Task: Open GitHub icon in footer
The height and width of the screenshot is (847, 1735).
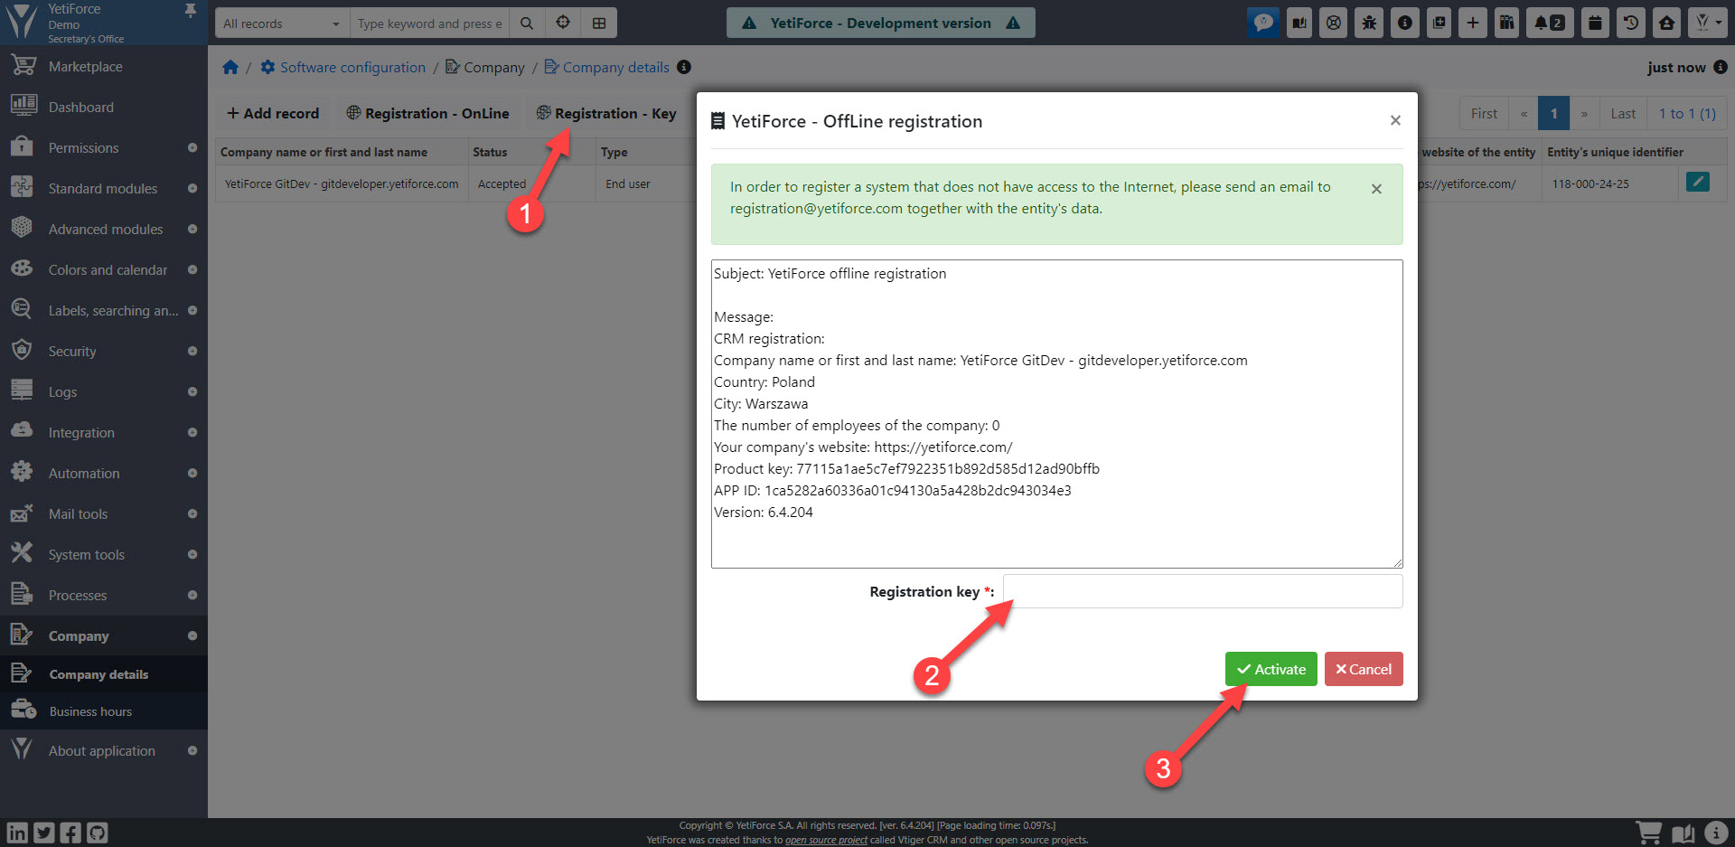Action: [97, 833]
